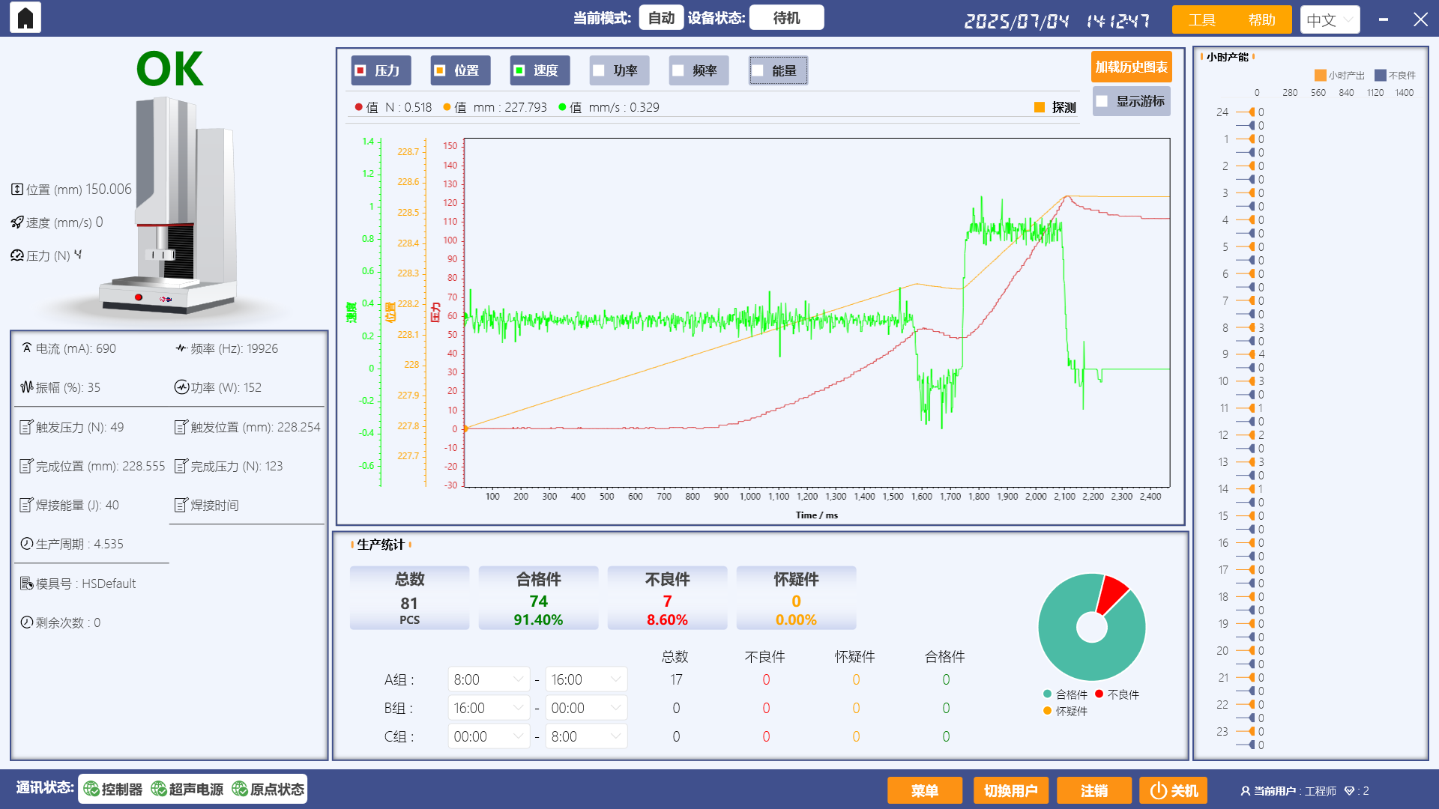
Task: Enable the 功率 curve checkbox
Action: [x=599, y=70]
